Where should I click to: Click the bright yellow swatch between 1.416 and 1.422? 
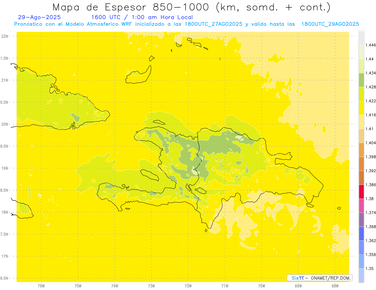361,108
